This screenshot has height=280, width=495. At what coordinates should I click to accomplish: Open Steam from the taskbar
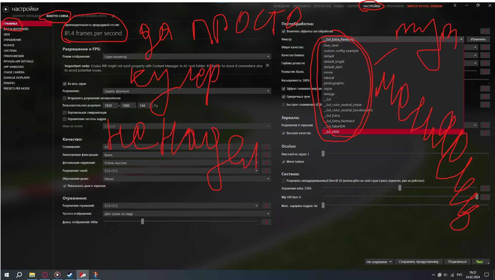point(70,275)
